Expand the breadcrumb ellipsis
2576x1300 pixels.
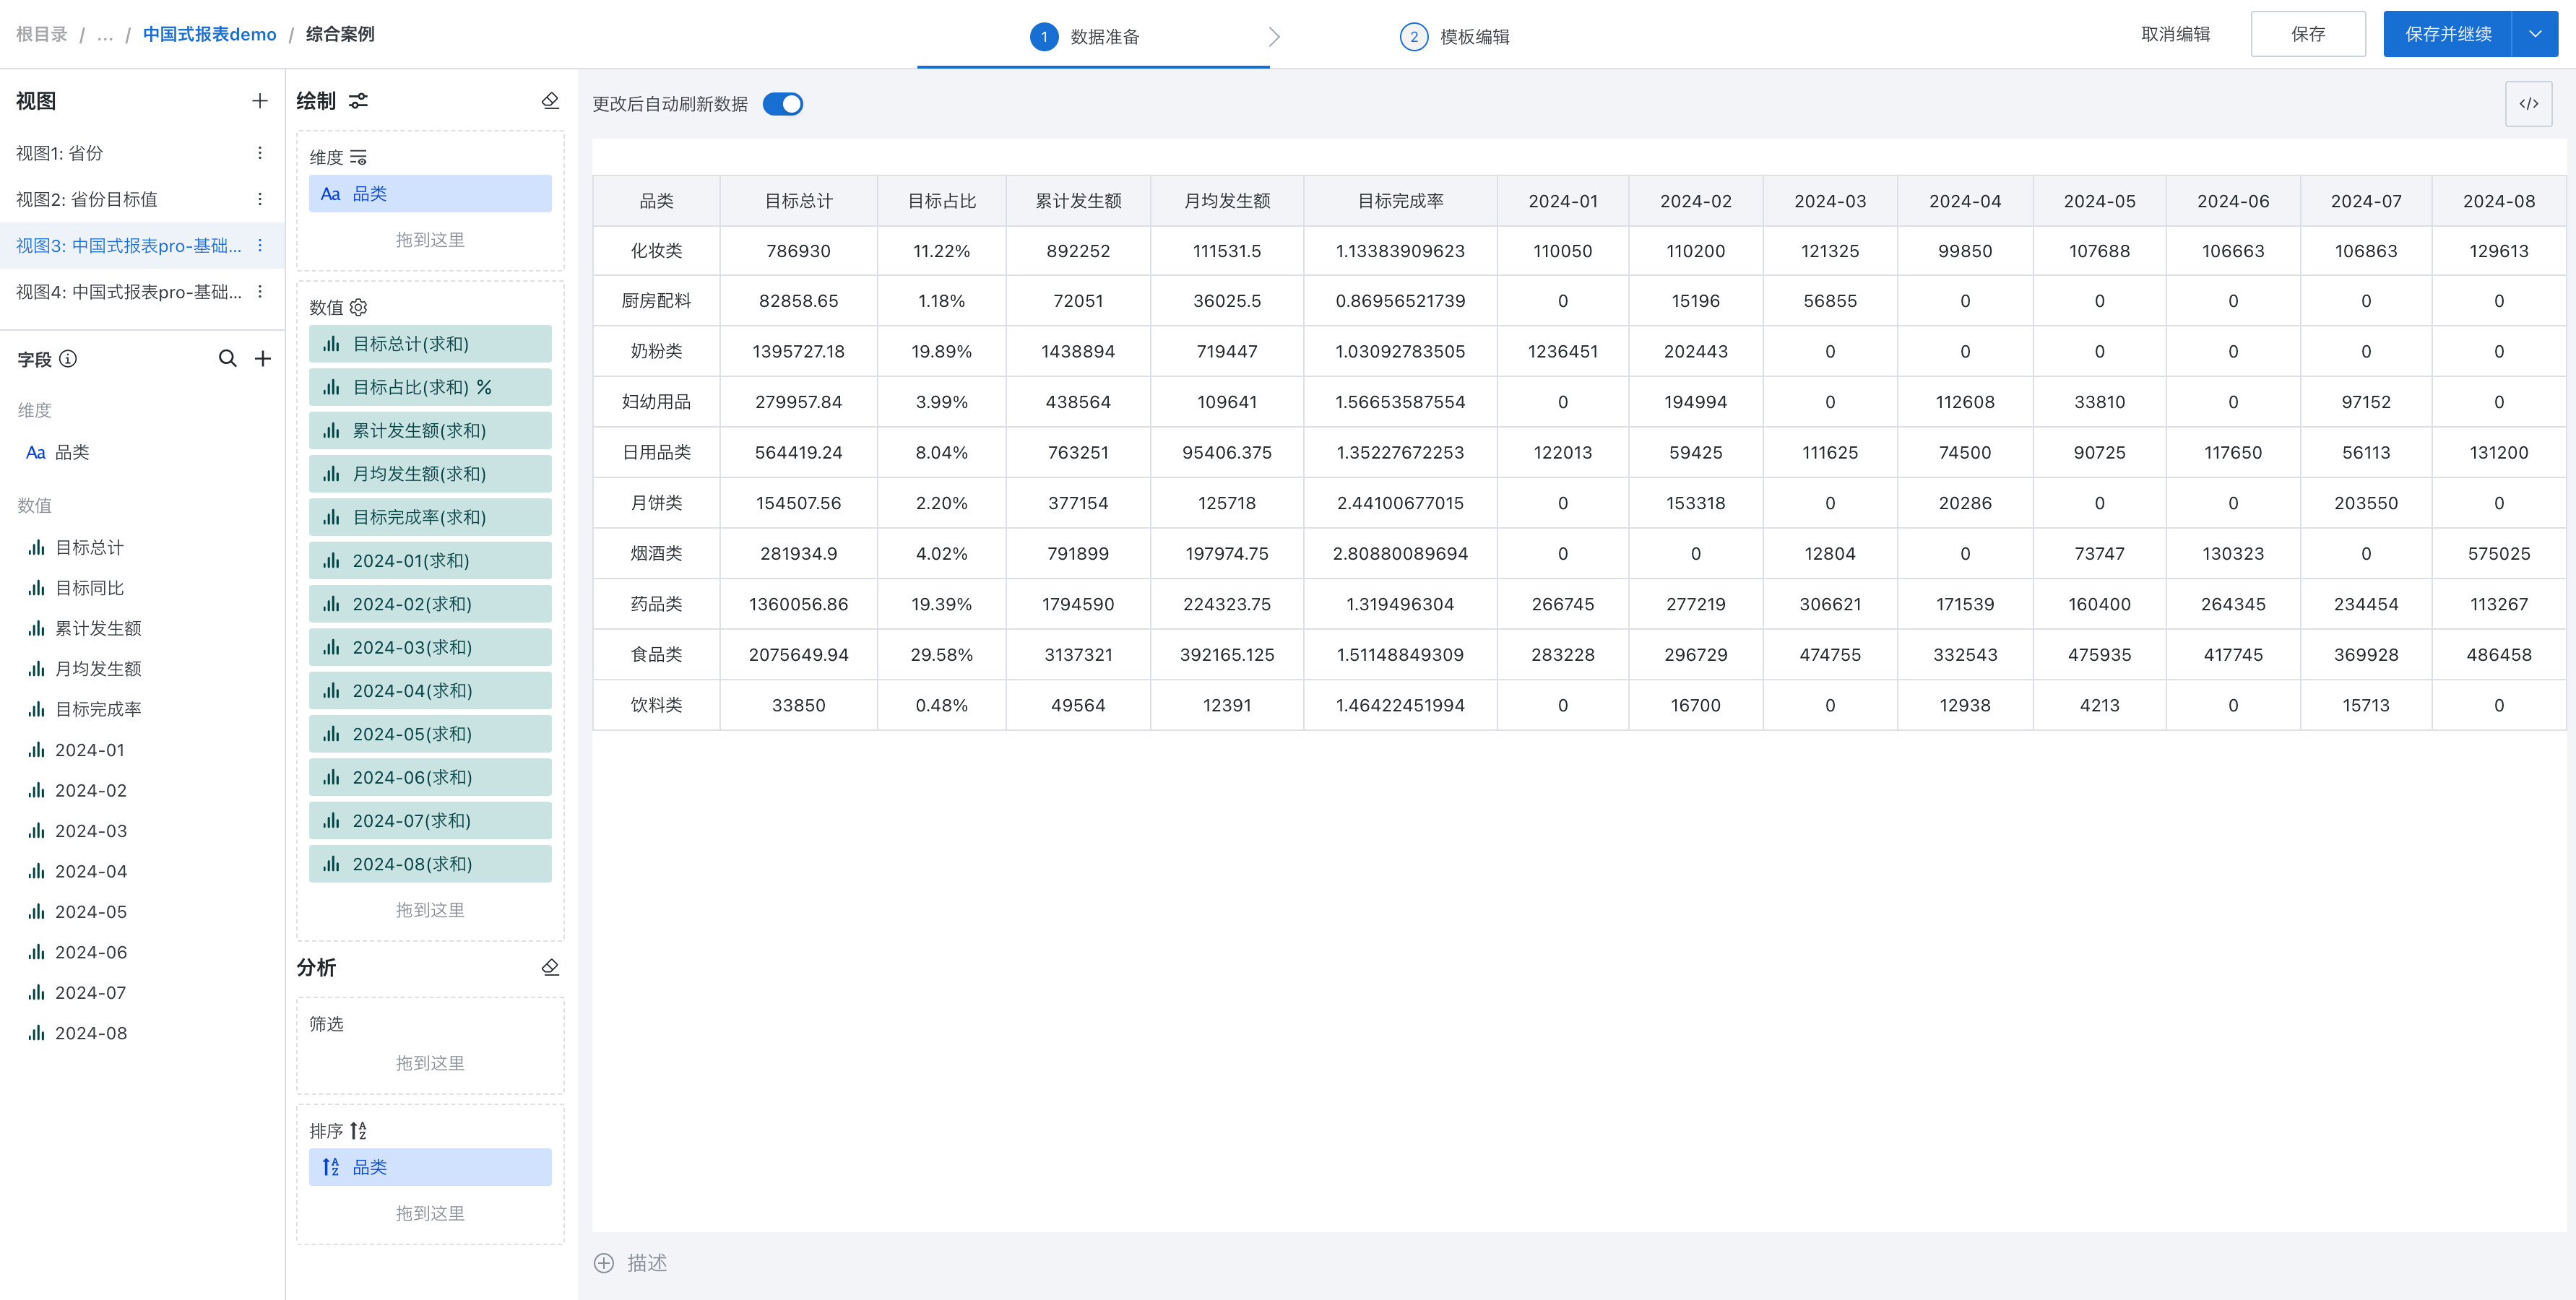(x=105, y=35)
